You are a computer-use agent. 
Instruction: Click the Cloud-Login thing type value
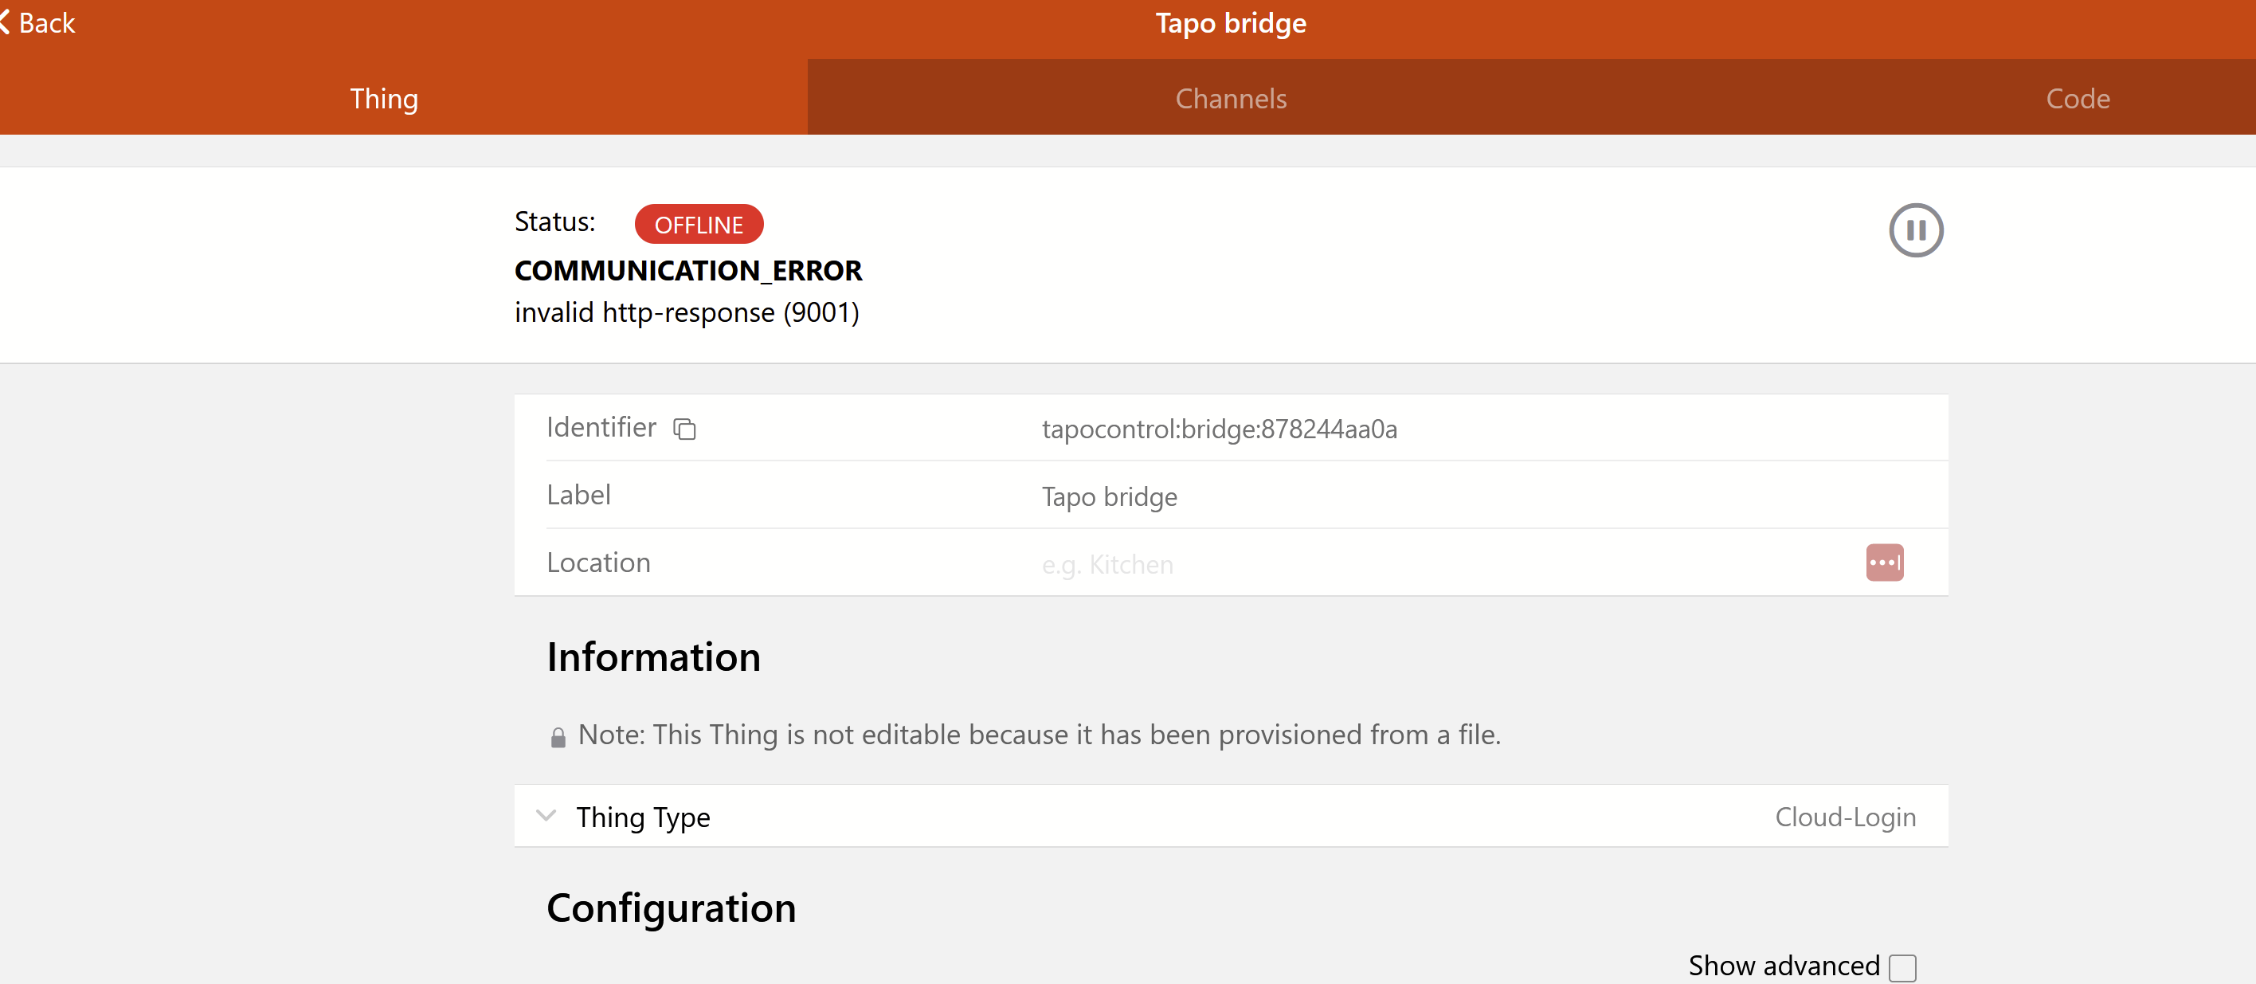click(1845, 817)
